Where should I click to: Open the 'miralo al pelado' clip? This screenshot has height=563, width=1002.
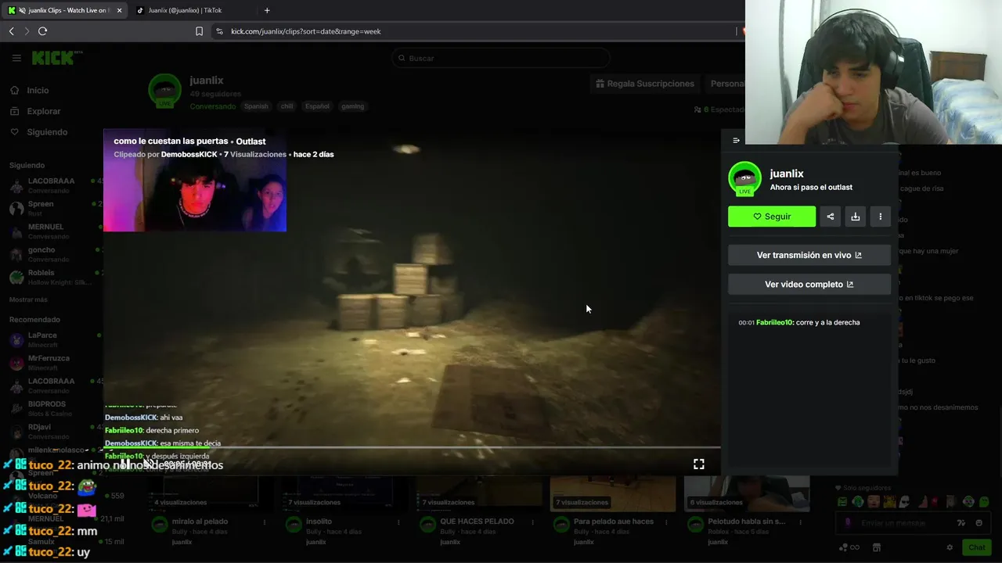pos(200,522)
